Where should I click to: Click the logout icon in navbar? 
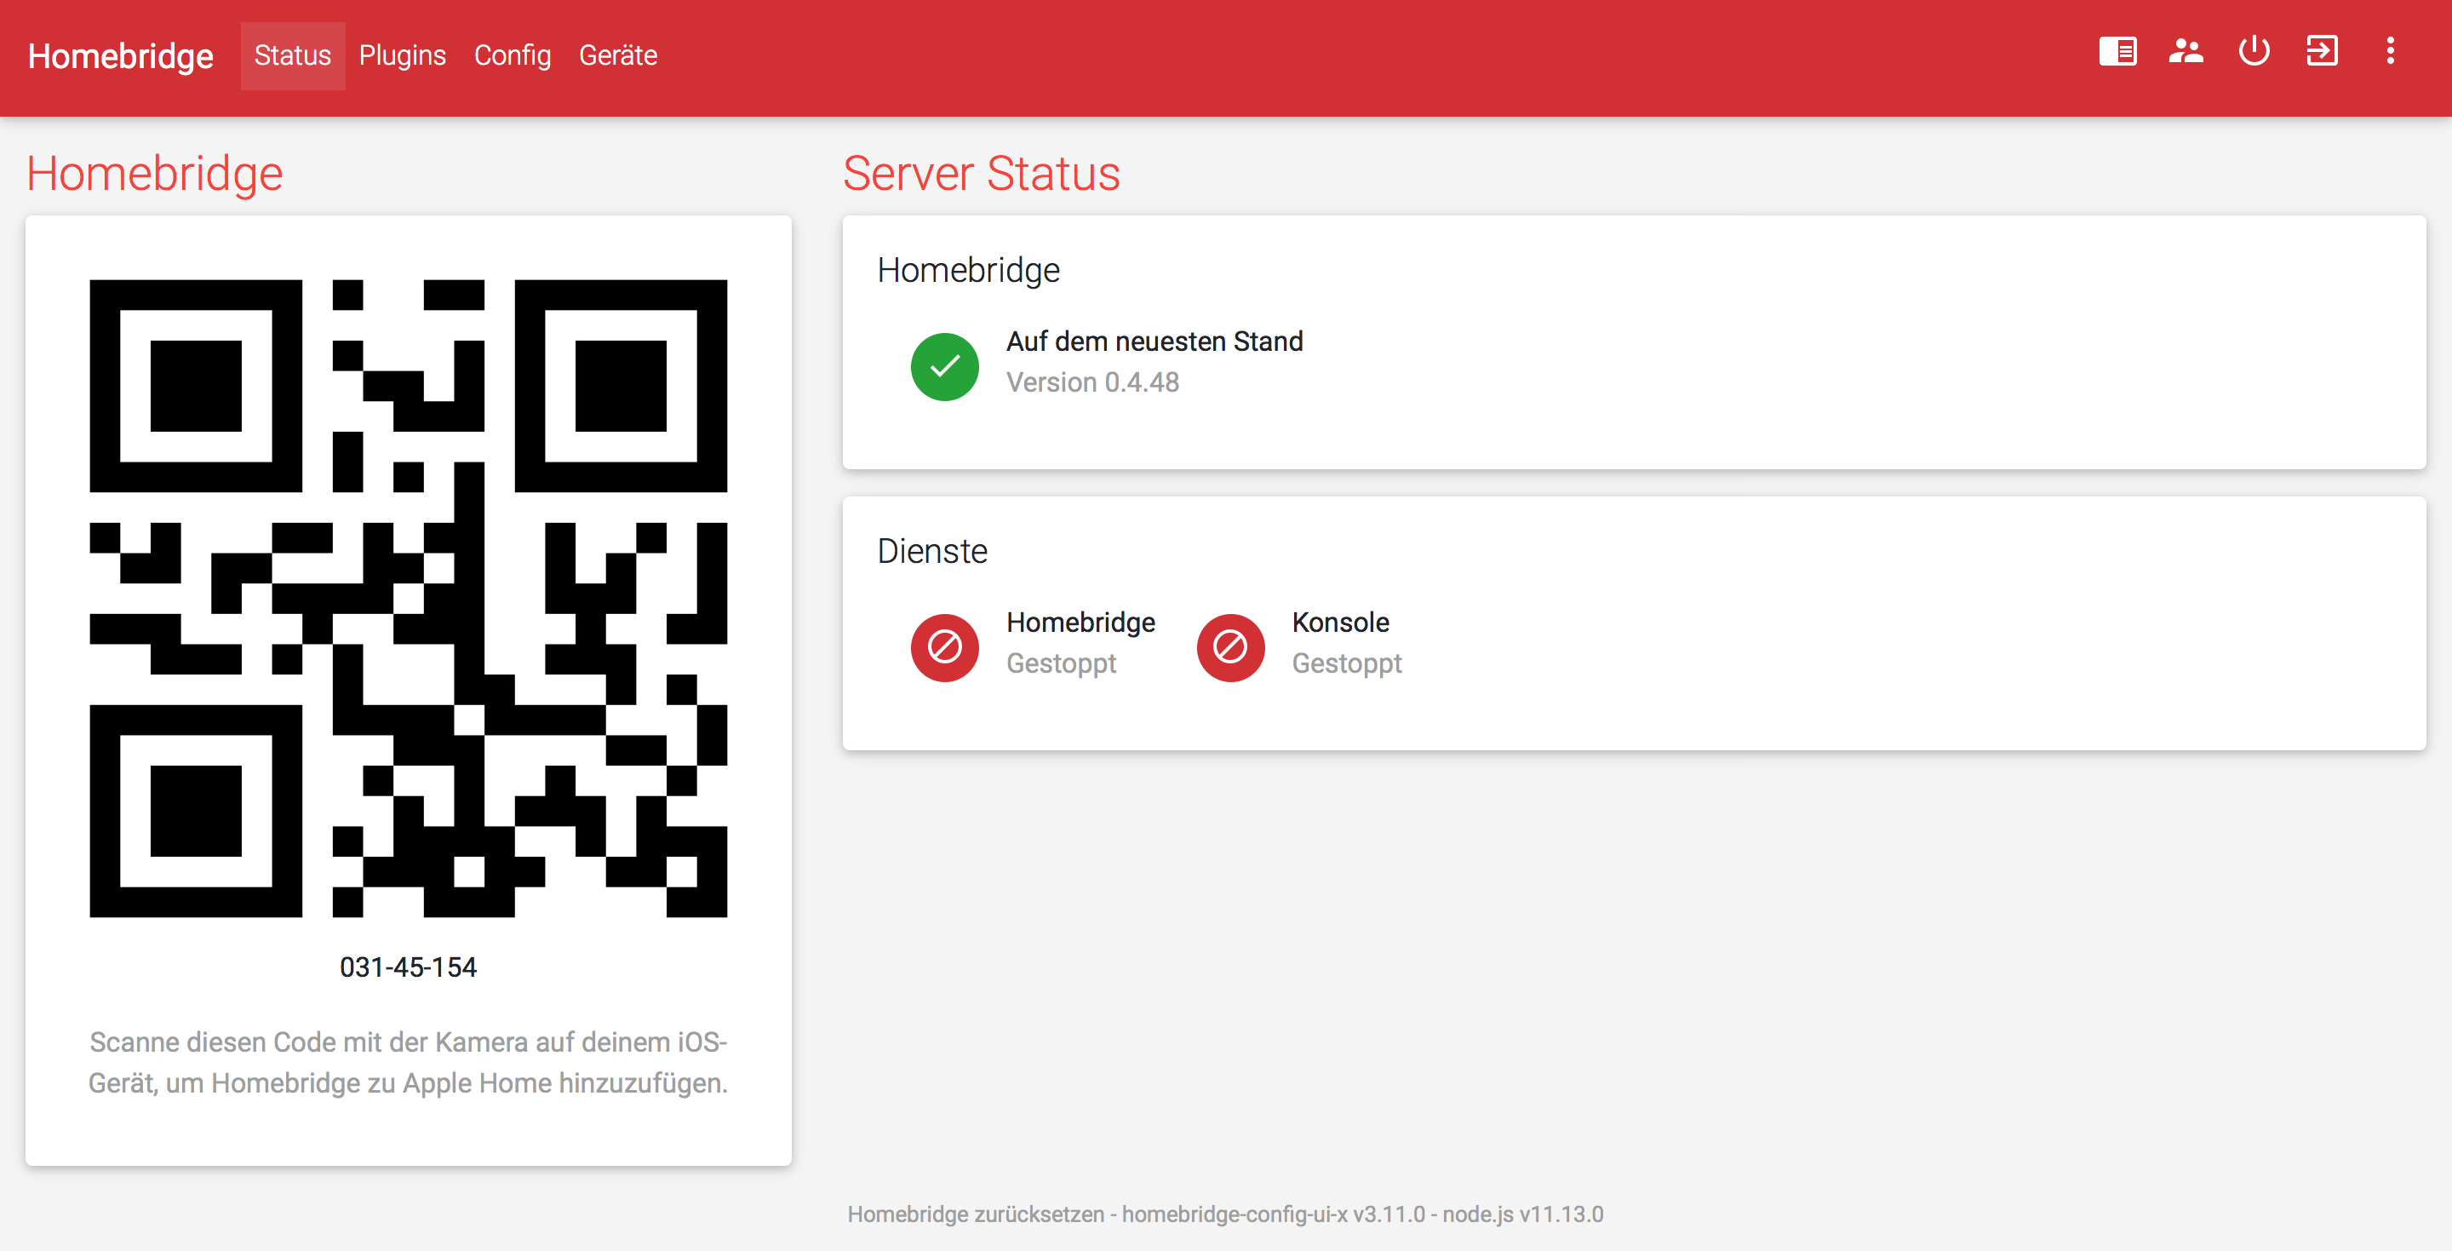(2322, 51)
